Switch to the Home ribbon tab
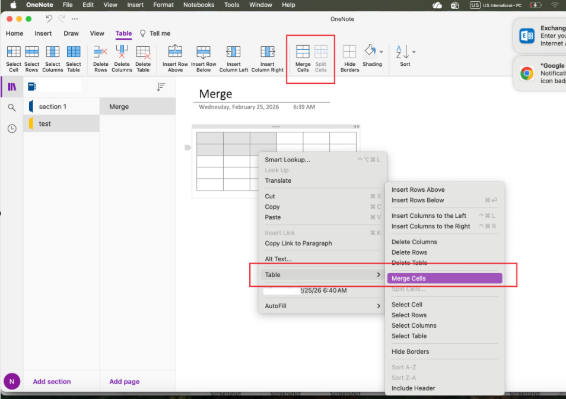This screenshot has height=399, width=566. (14, 33)
